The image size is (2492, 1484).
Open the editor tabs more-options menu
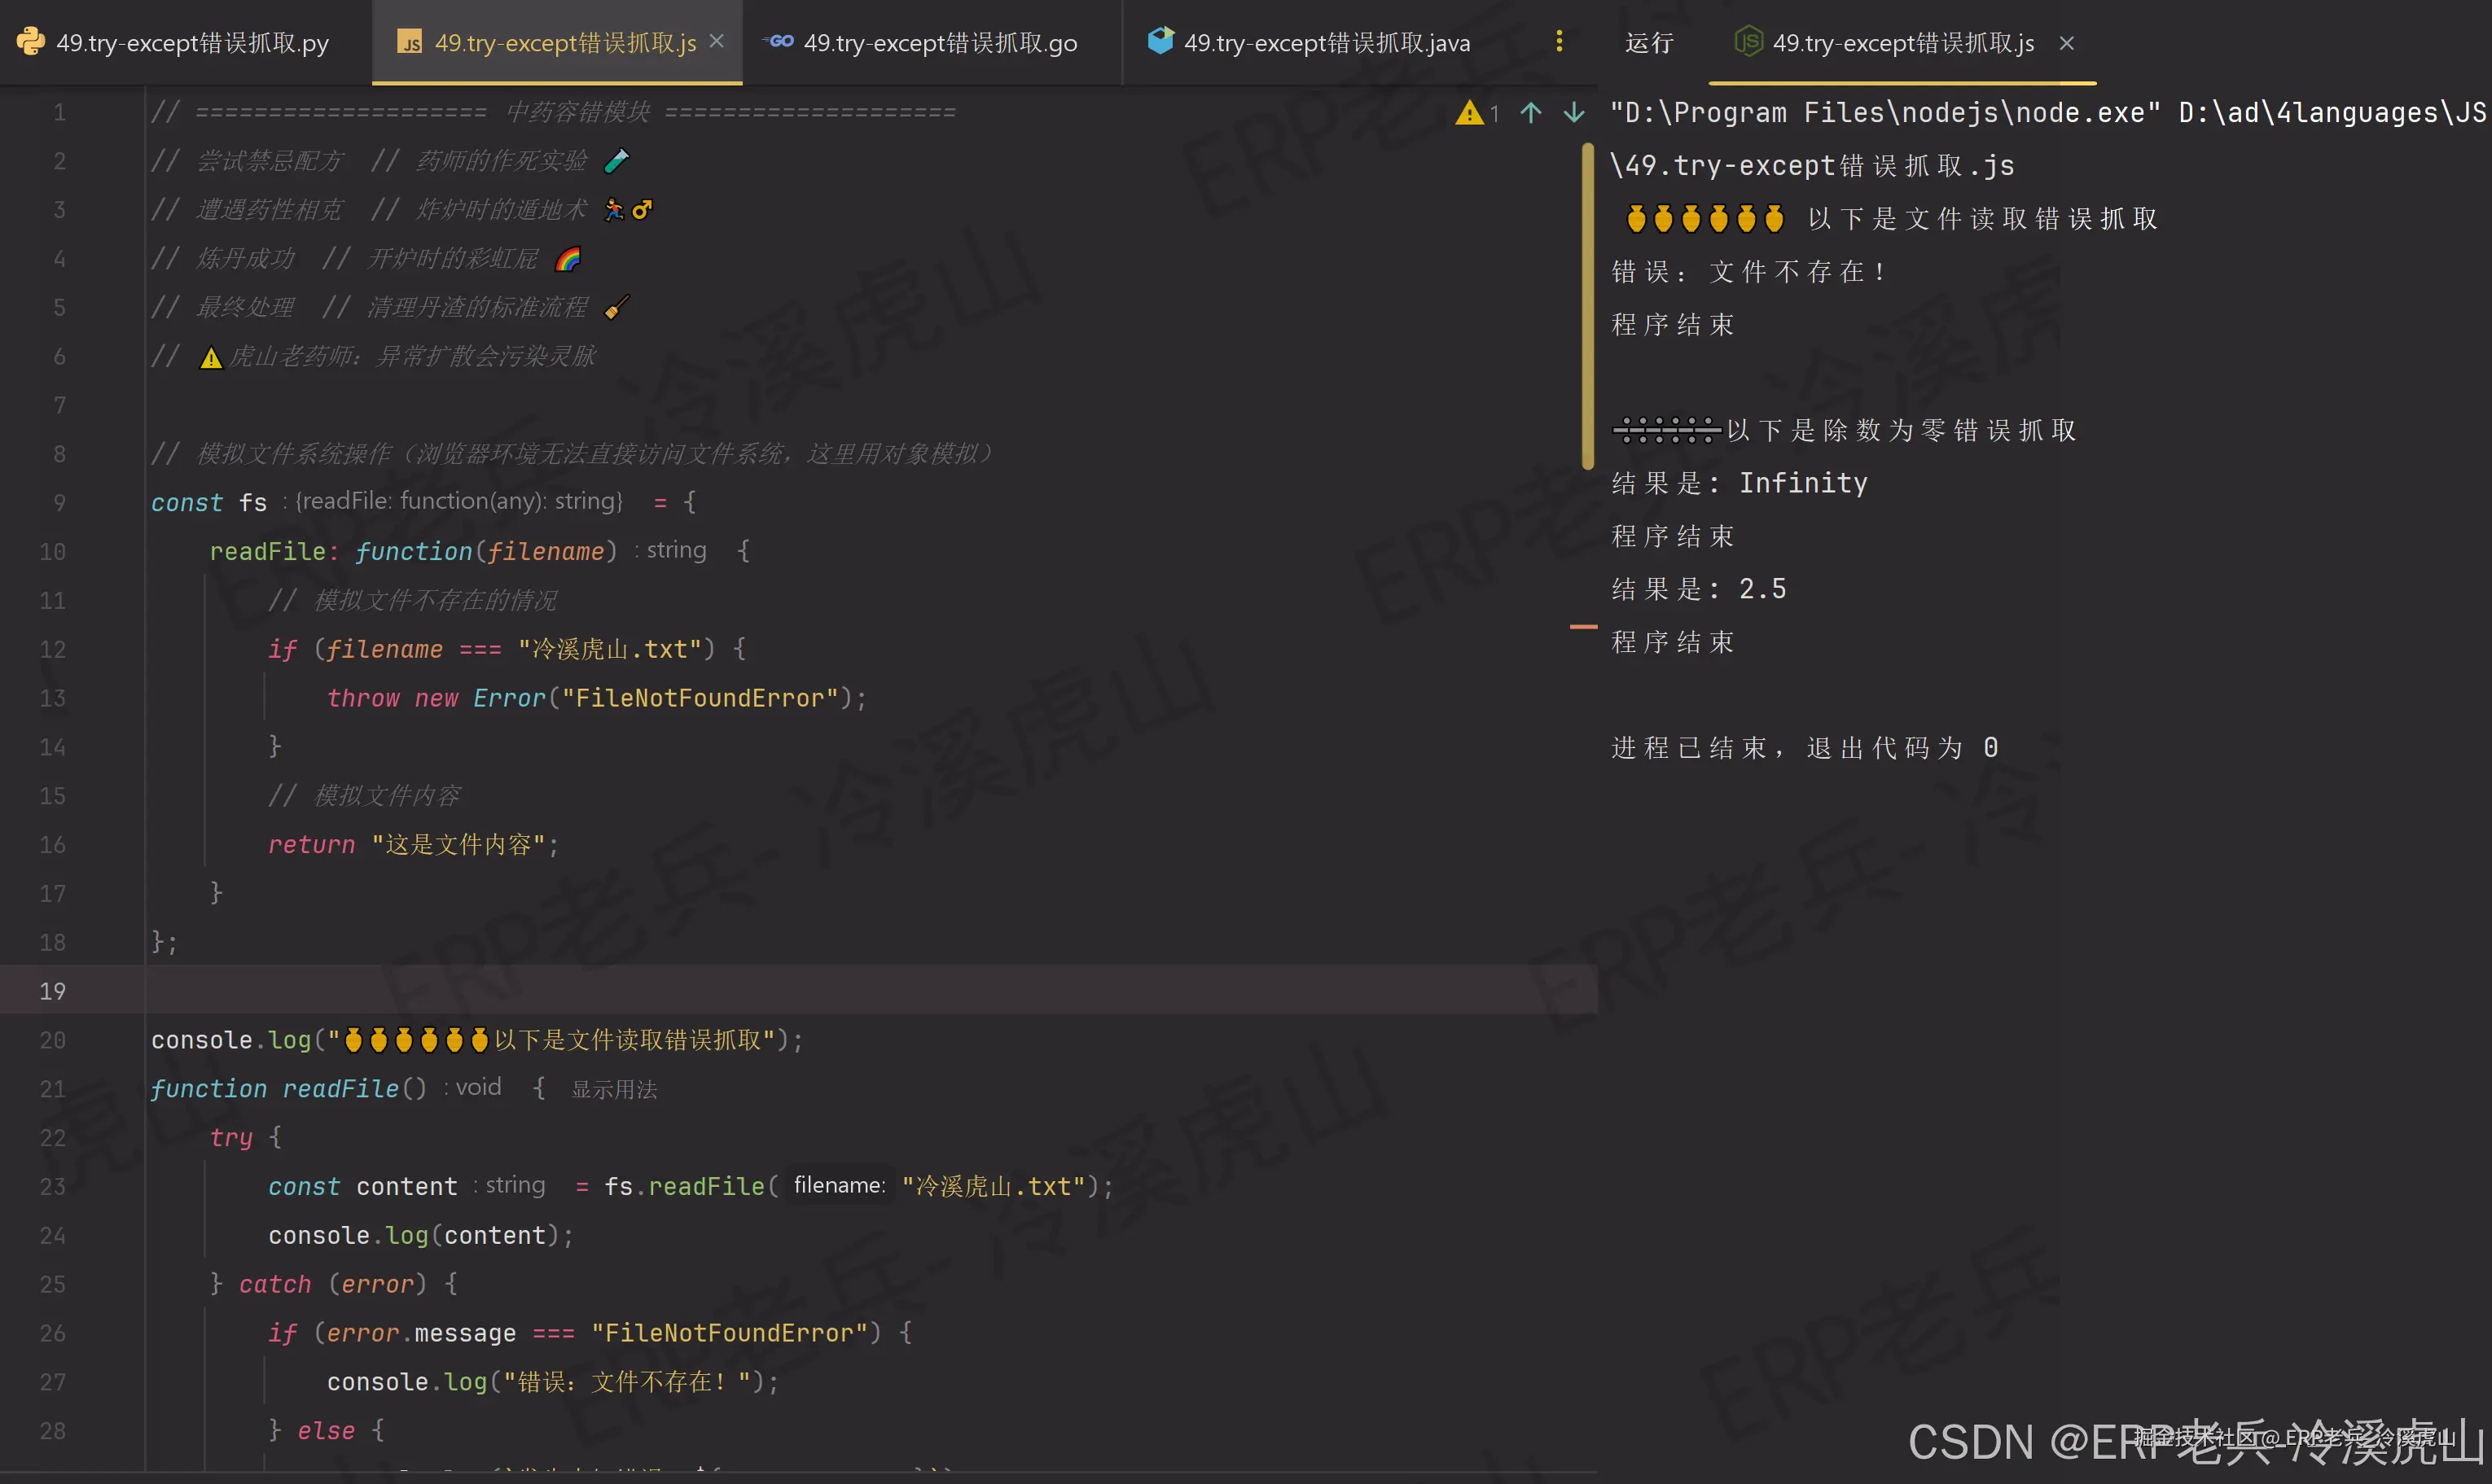pyautogui.click(x=1559, y=42)
